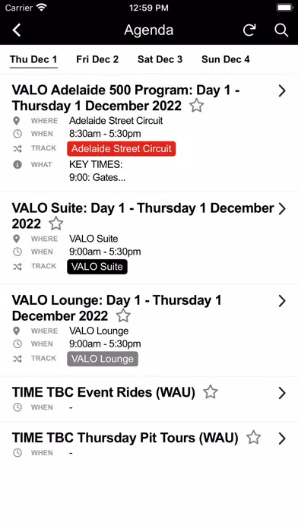The width and height of the screenshot is (298, 529).
Task: Open VALO Lounge details via chevron
Action: coord(282,301)
